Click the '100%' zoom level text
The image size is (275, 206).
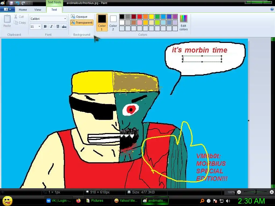231,192
